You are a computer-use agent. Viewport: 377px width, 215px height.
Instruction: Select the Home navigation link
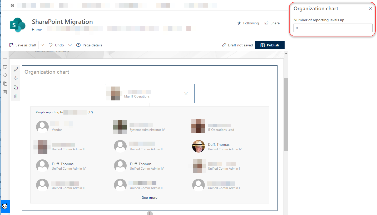[x=37, y=30]
